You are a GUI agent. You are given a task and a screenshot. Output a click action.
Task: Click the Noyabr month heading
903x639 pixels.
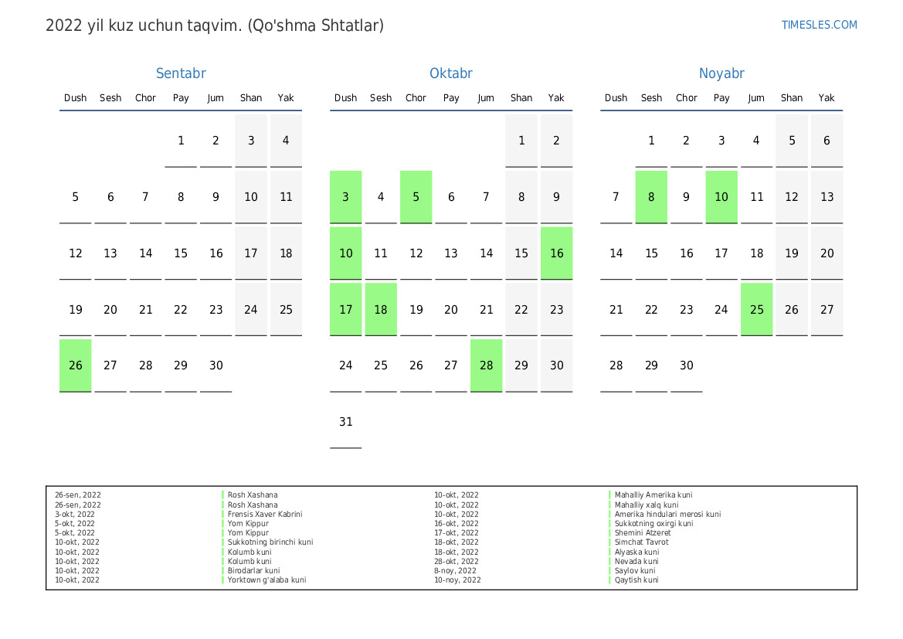pos(721,73)
